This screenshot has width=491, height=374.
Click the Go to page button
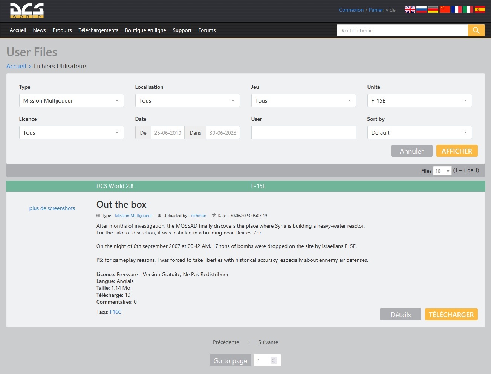tap(231, 360)
